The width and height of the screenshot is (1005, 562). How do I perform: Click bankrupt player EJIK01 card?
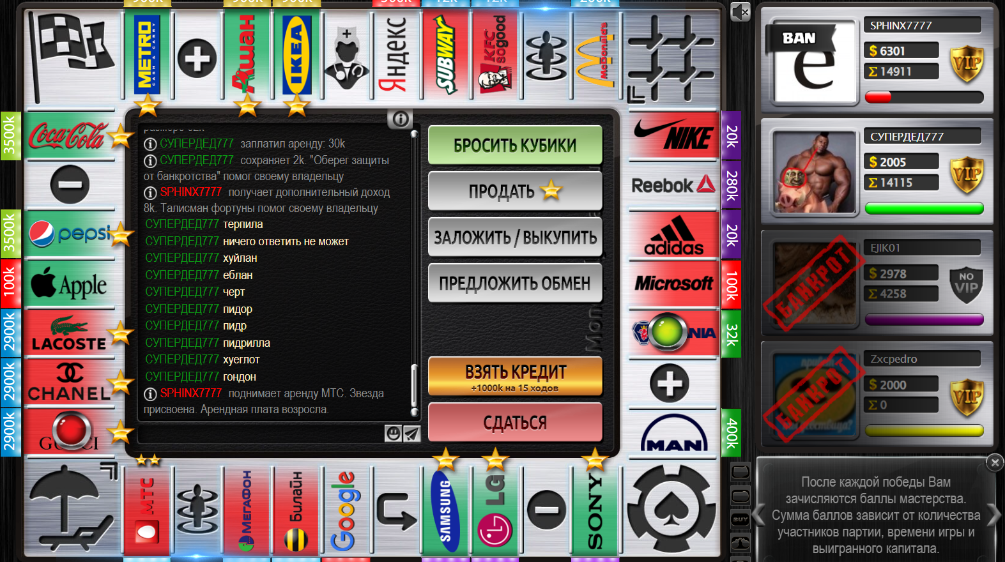[877, 282]
